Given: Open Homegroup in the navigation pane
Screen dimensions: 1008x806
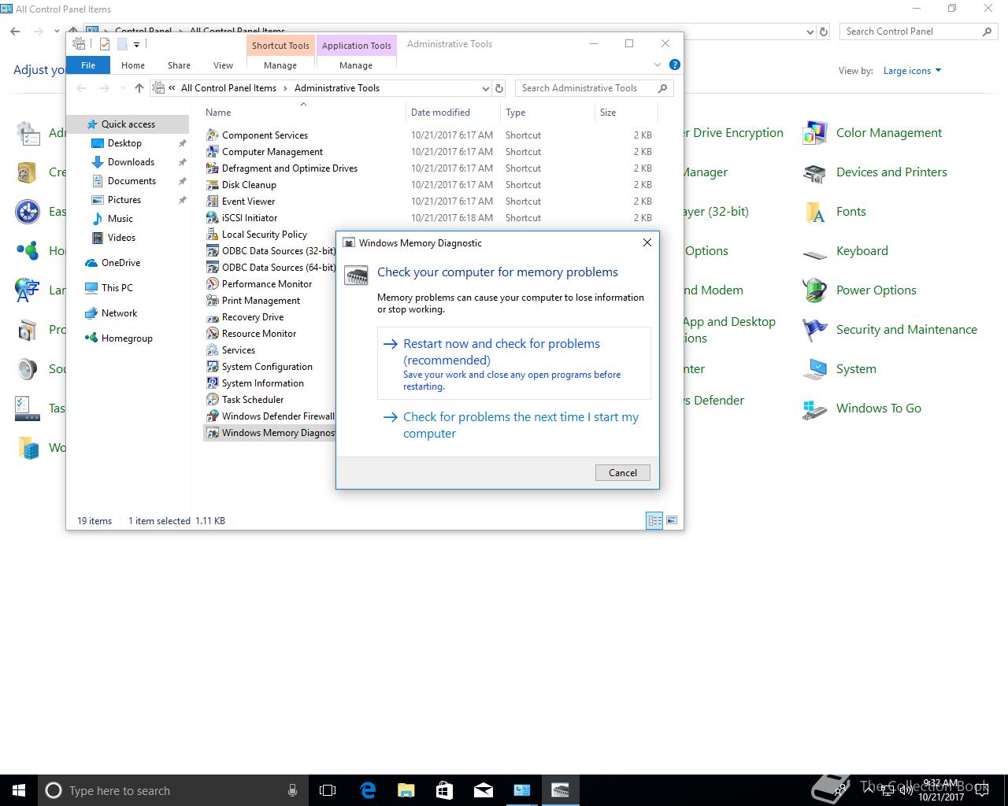Looking at the screenshot, I should 127,338.
